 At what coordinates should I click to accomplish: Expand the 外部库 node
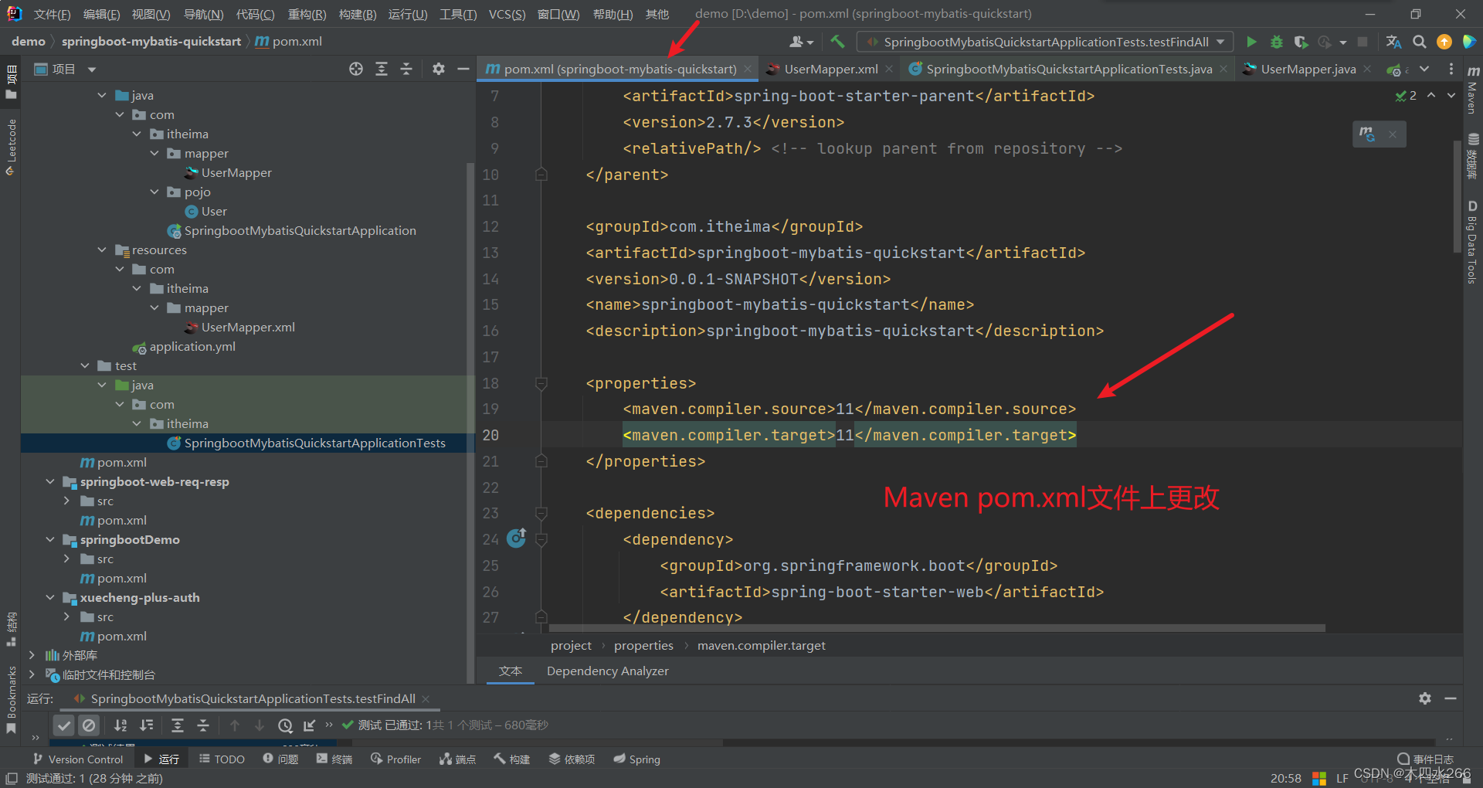(32, 655)
